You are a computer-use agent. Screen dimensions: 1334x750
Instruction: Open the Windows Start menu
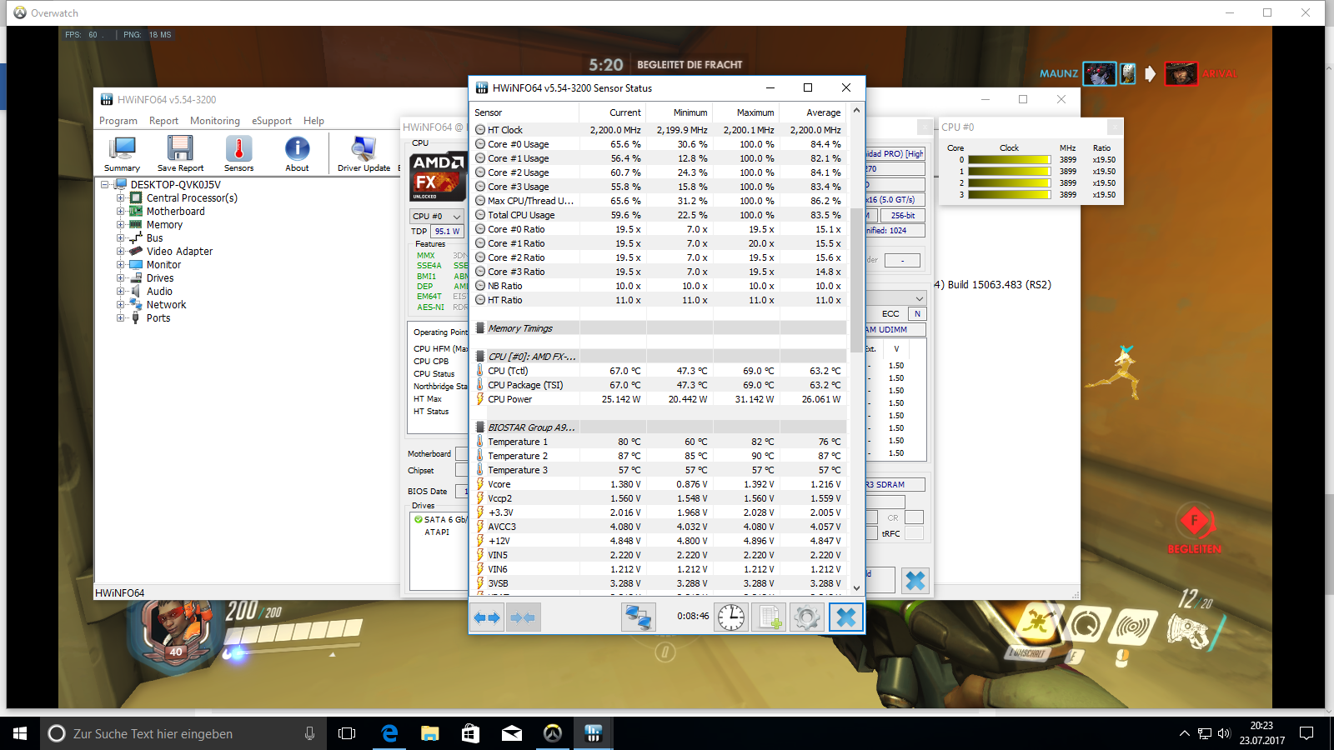point(20,733)
